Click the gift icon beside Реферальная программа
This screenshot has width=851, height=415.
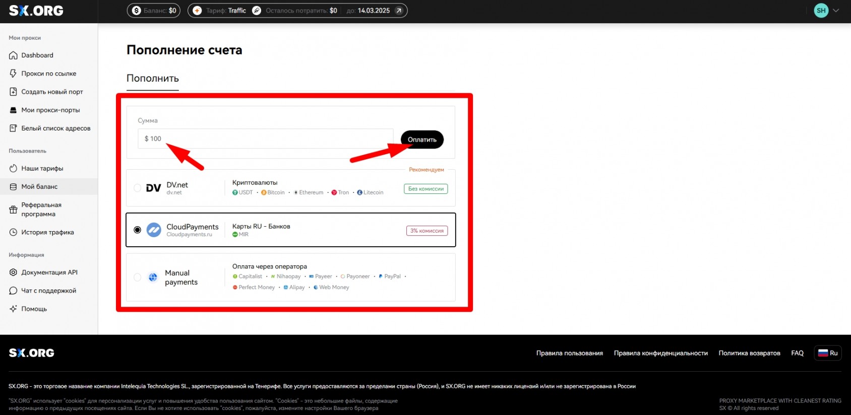13,210
